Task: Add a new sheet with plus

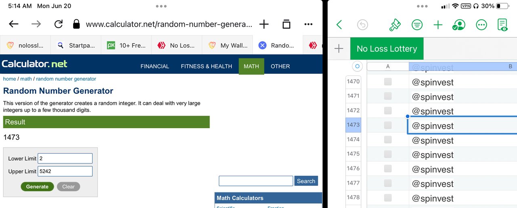Action: [339, 49]
